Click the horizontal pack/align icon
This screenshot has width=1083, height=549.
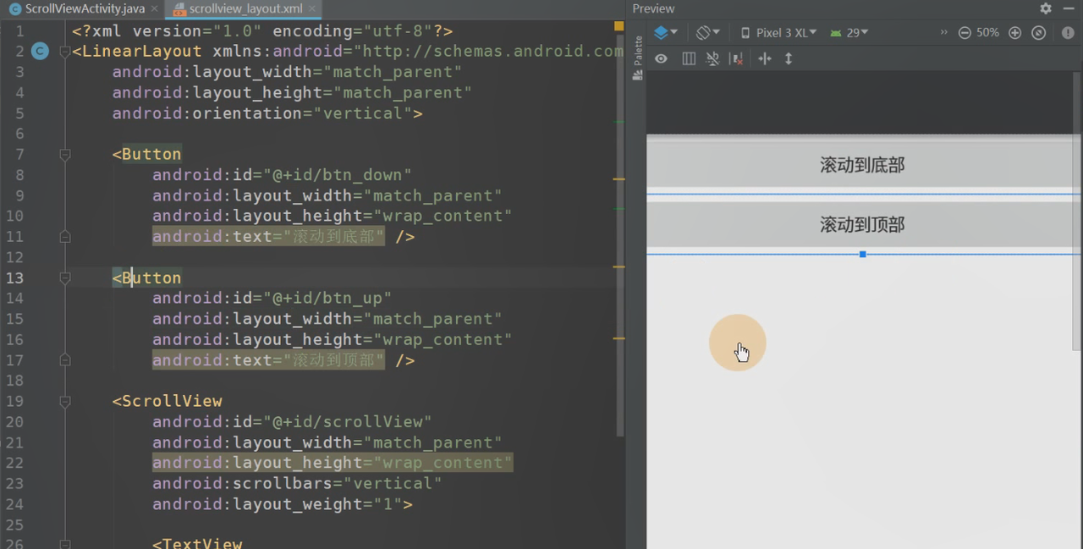click(765, 58)
